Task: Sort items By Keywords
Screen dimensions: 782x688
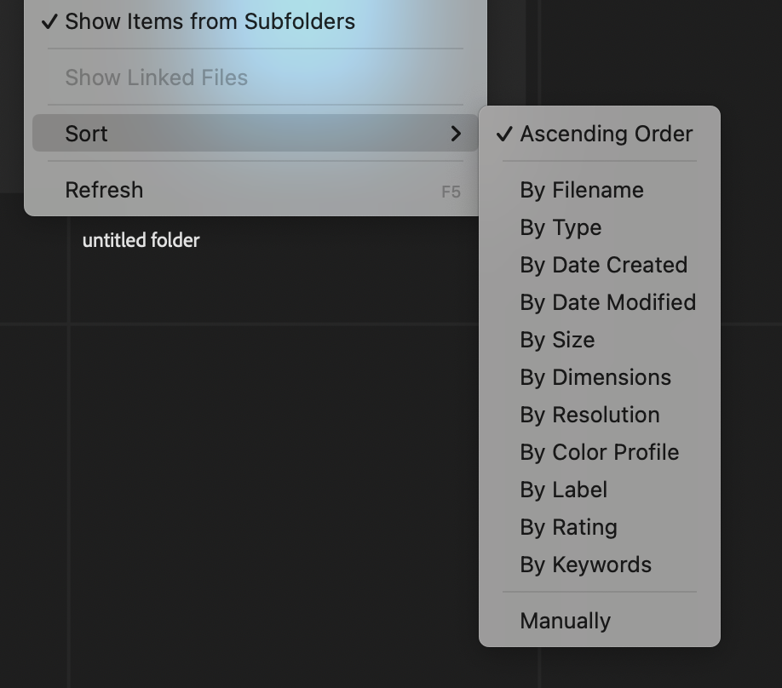Action: [585, 565]
